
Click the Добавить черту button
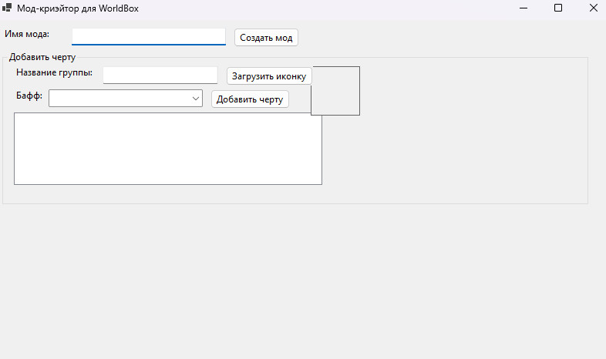point(250,99)
